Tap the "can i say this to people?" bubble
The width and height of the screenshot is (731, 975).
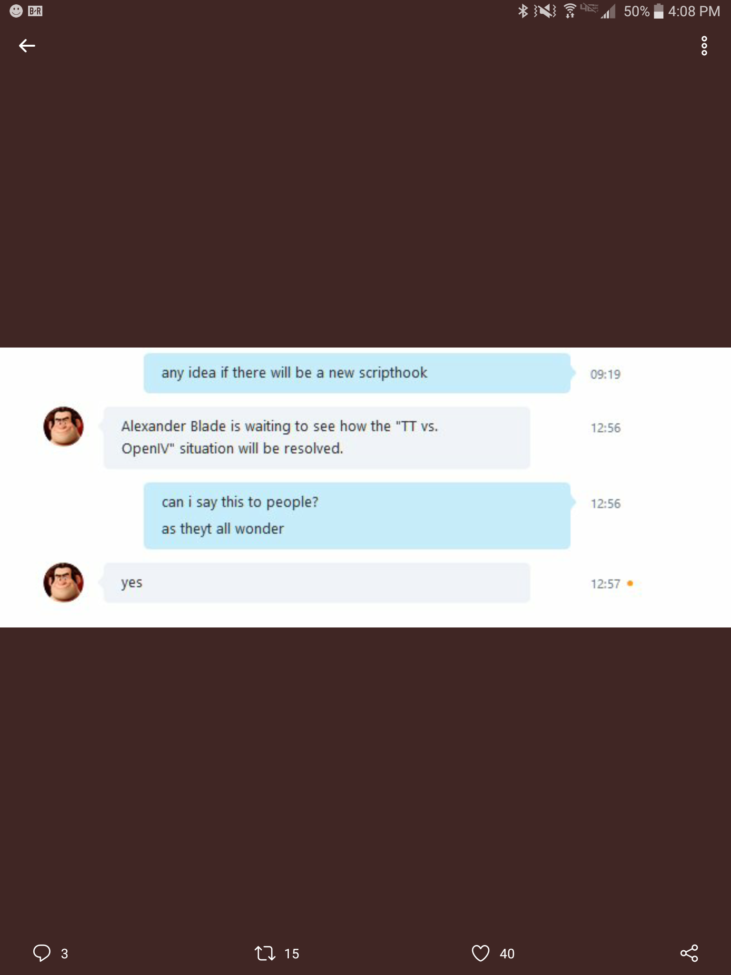point(356,516)
